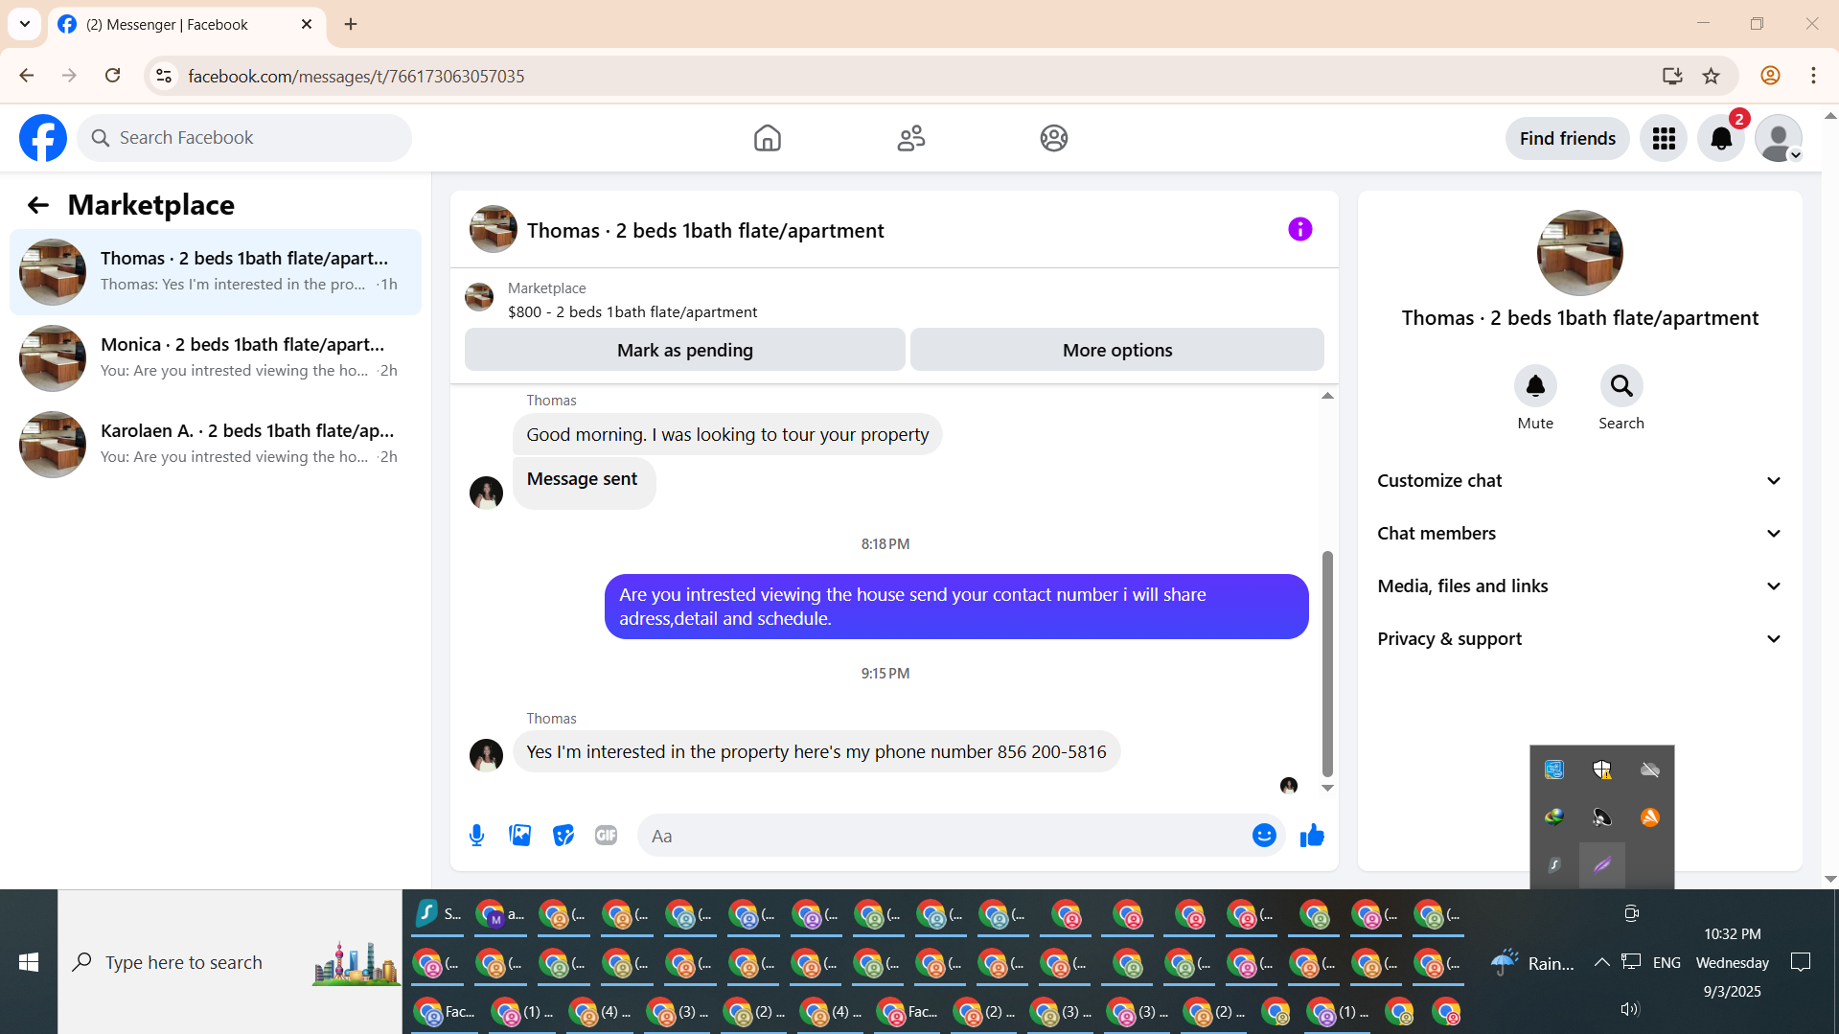This screenshot has height=1034, width=1839.
Task: Go to Home feed icon
Action: coord(767,138)
